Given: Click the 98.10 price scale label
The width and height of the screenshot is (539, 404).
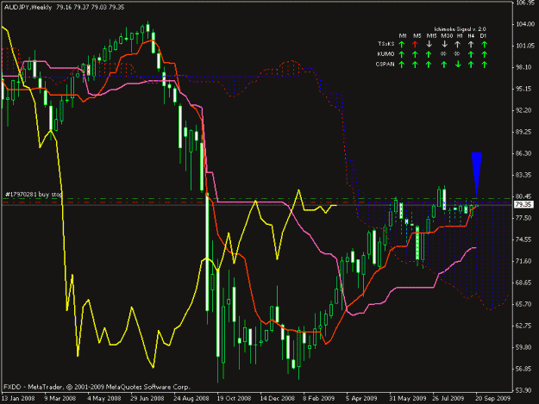Looking at the screenshot, I should [x=523, y=67].
